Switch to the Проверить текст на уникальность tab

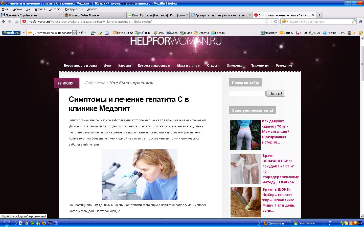221,15
